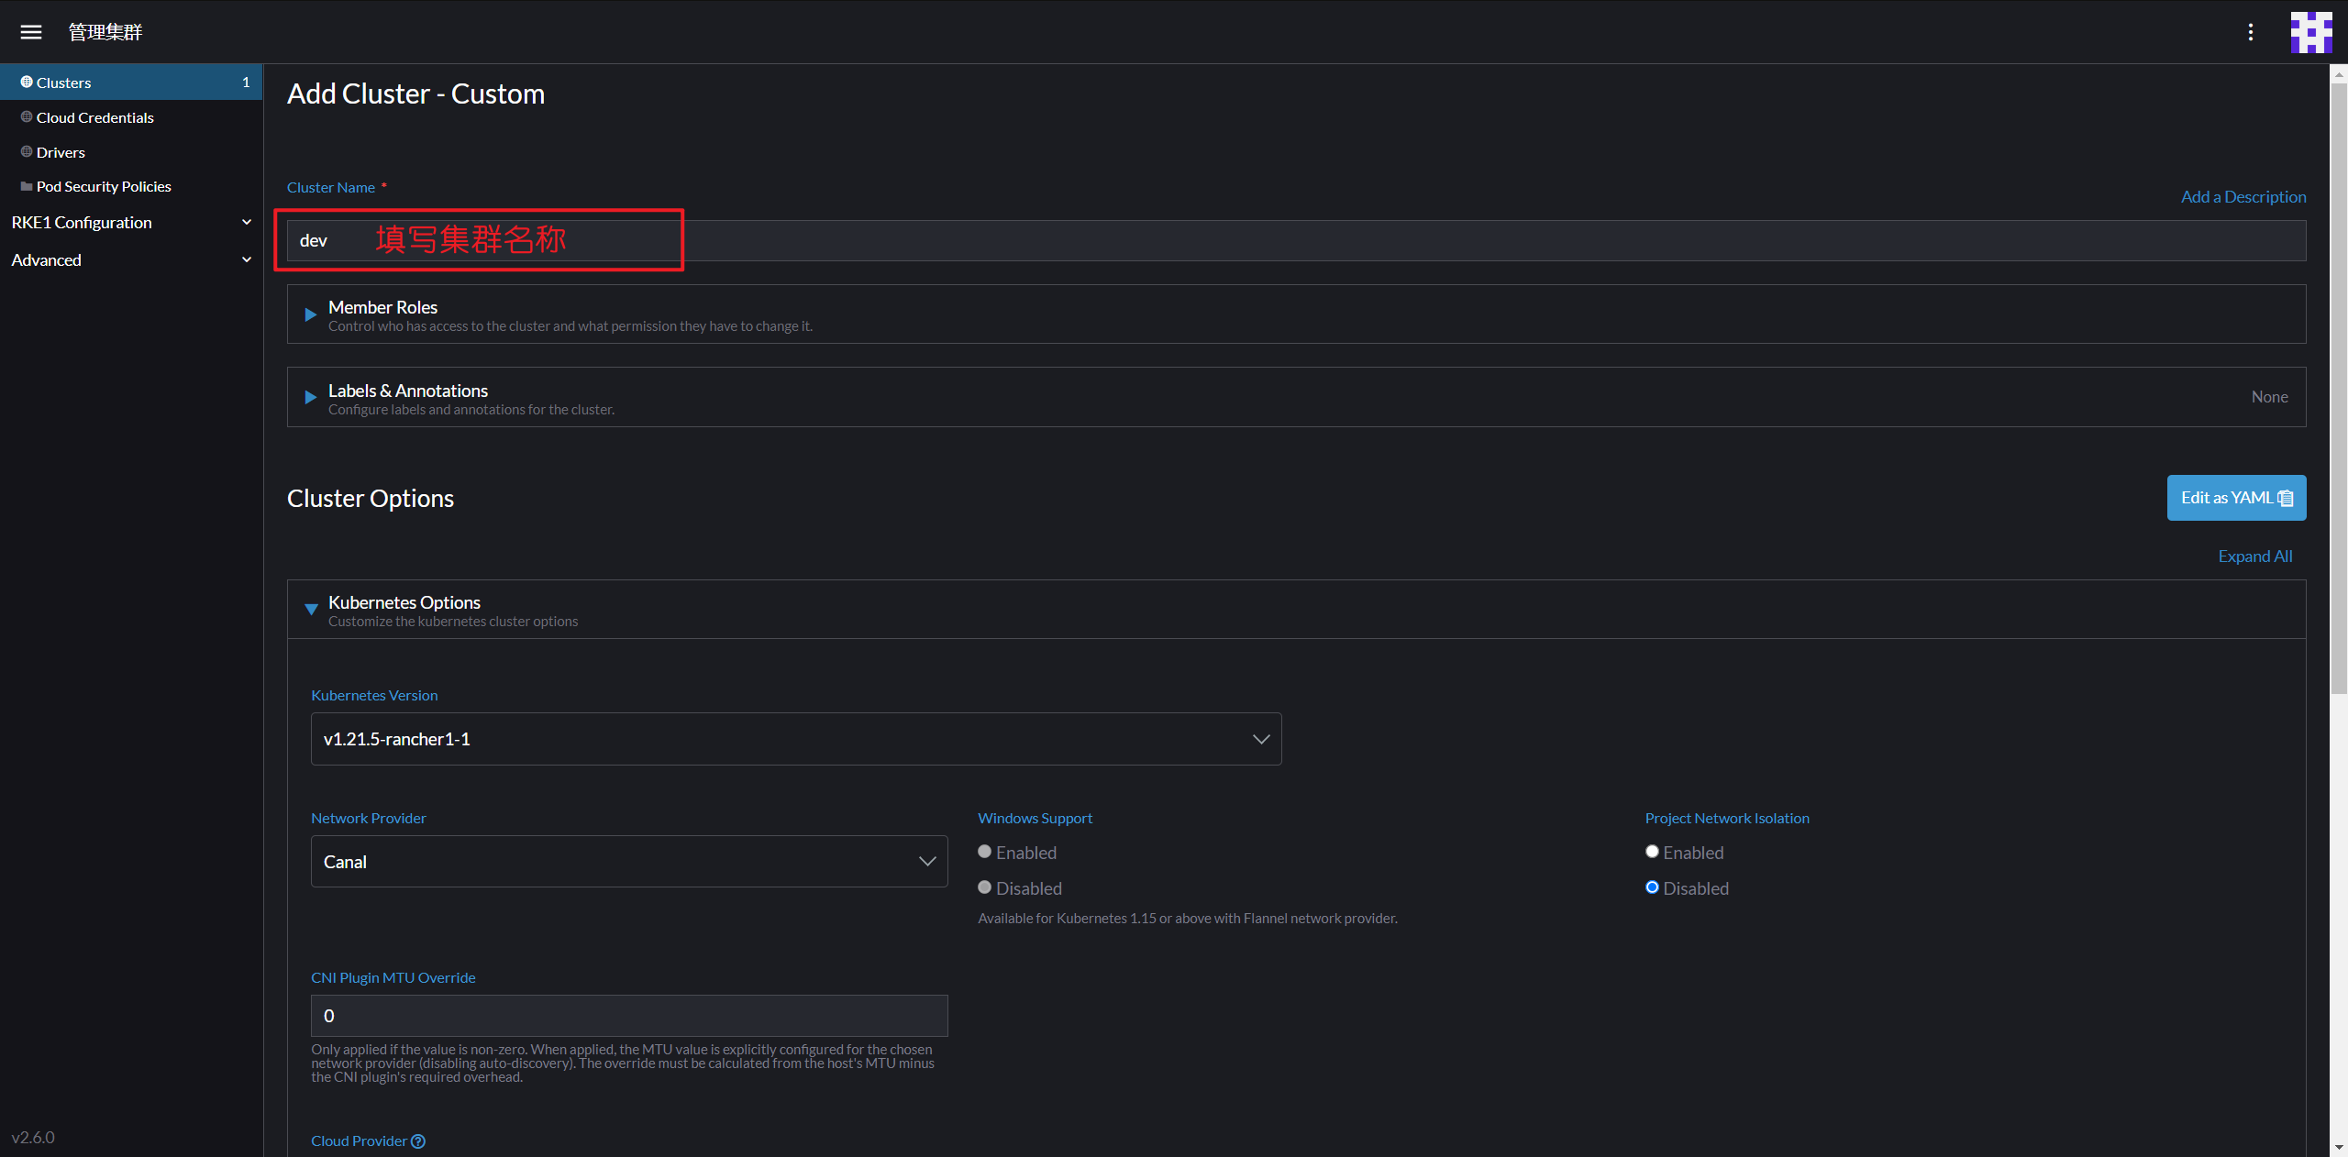
Task: Open the vertical three-dot options menu
Action: click(2250, 32)
